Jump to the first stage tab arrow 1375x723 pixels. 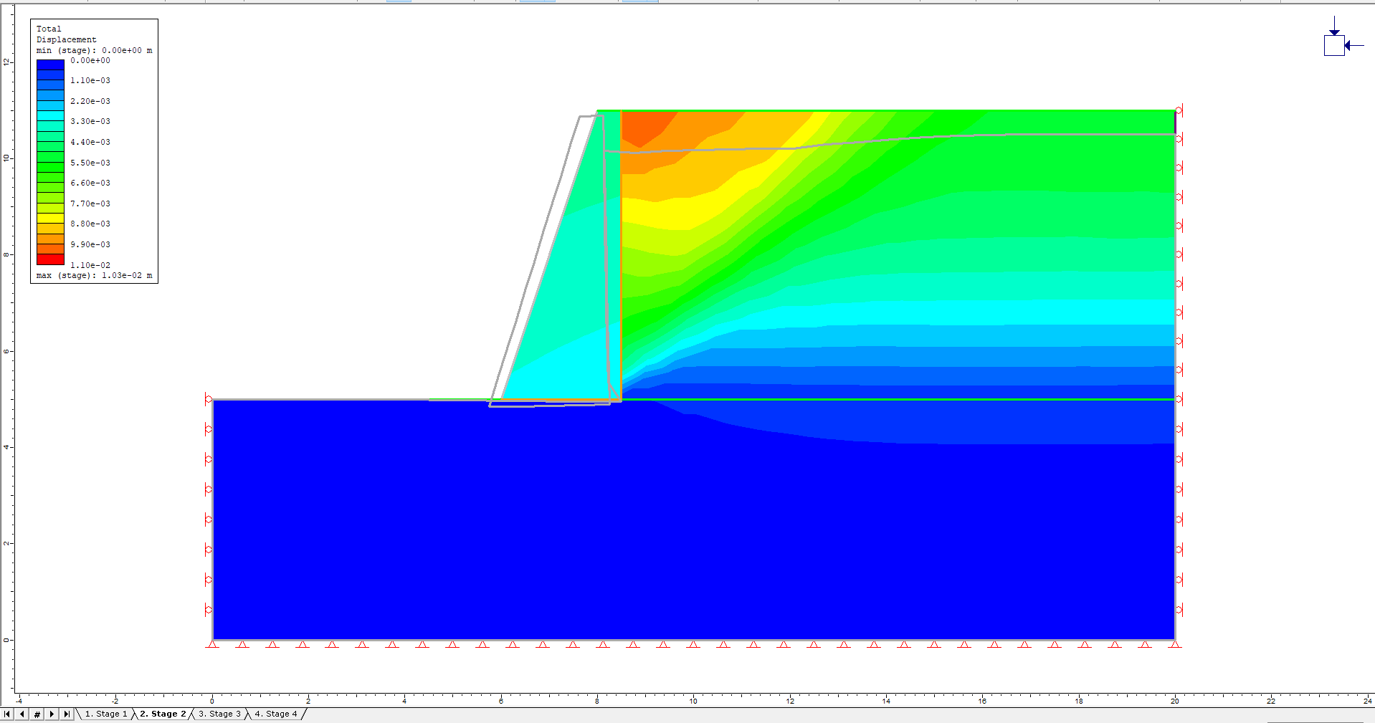[x=7, y=714]
